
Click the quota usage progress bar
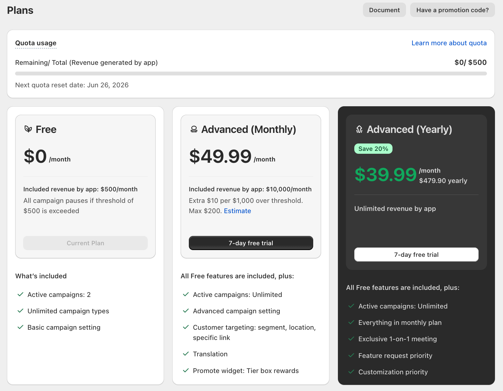coord(251,74)
